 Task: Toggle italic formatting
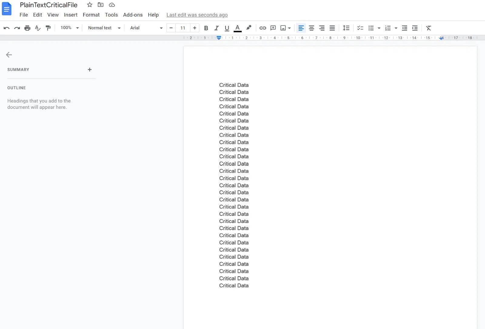click(x=216, y=28)
